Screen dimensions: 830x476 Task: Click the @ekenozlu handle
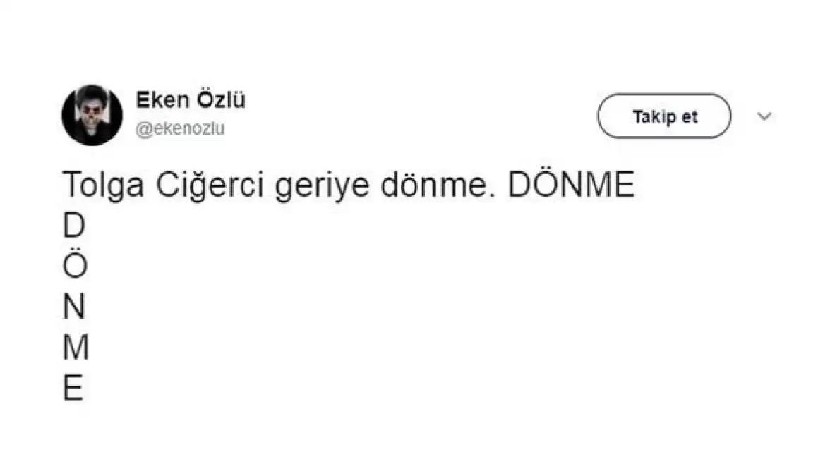179,130
